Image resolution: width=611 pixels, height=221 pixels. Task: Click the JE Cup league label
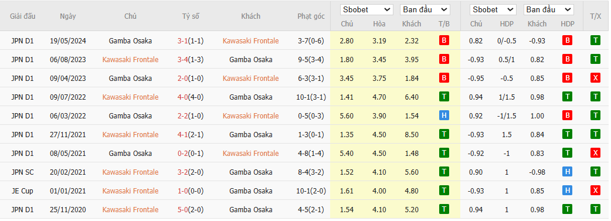click(x=22, y=191)
